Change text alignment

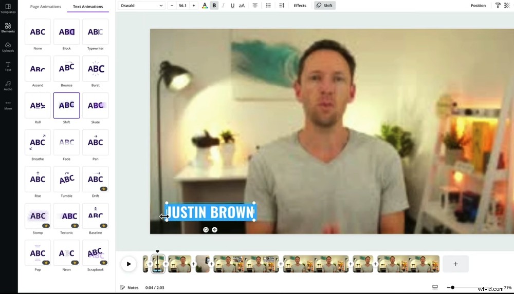[255, 6]
